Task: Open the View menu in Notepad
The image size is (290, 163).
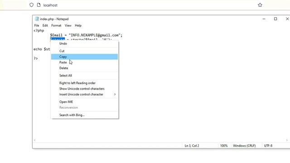Action: coord(68,25)
